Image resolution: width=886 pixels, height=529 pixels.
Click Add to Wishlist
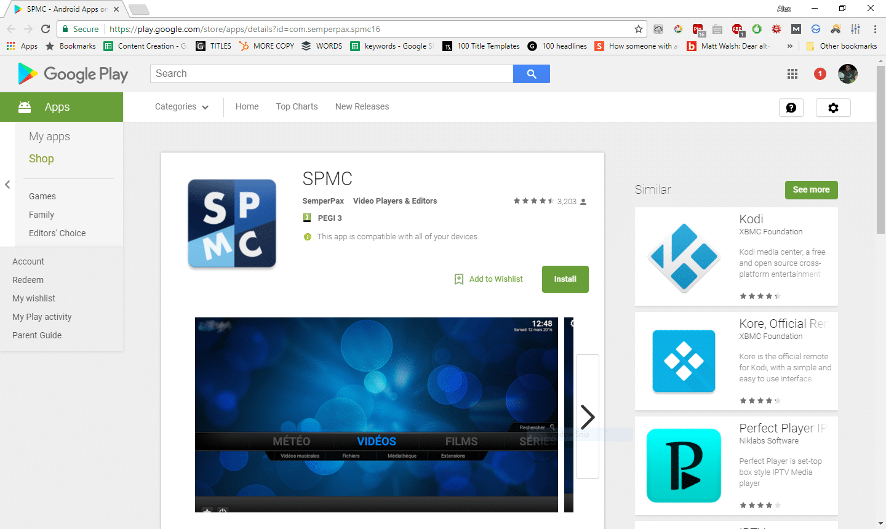click(489, 279)
